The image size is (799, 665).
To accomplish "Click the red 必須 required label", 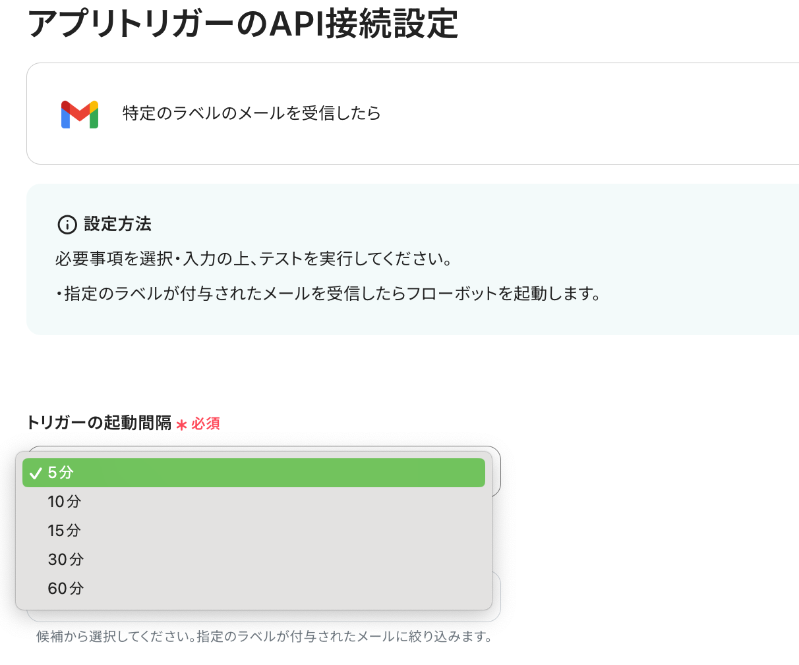I will (x=206, y=423).
